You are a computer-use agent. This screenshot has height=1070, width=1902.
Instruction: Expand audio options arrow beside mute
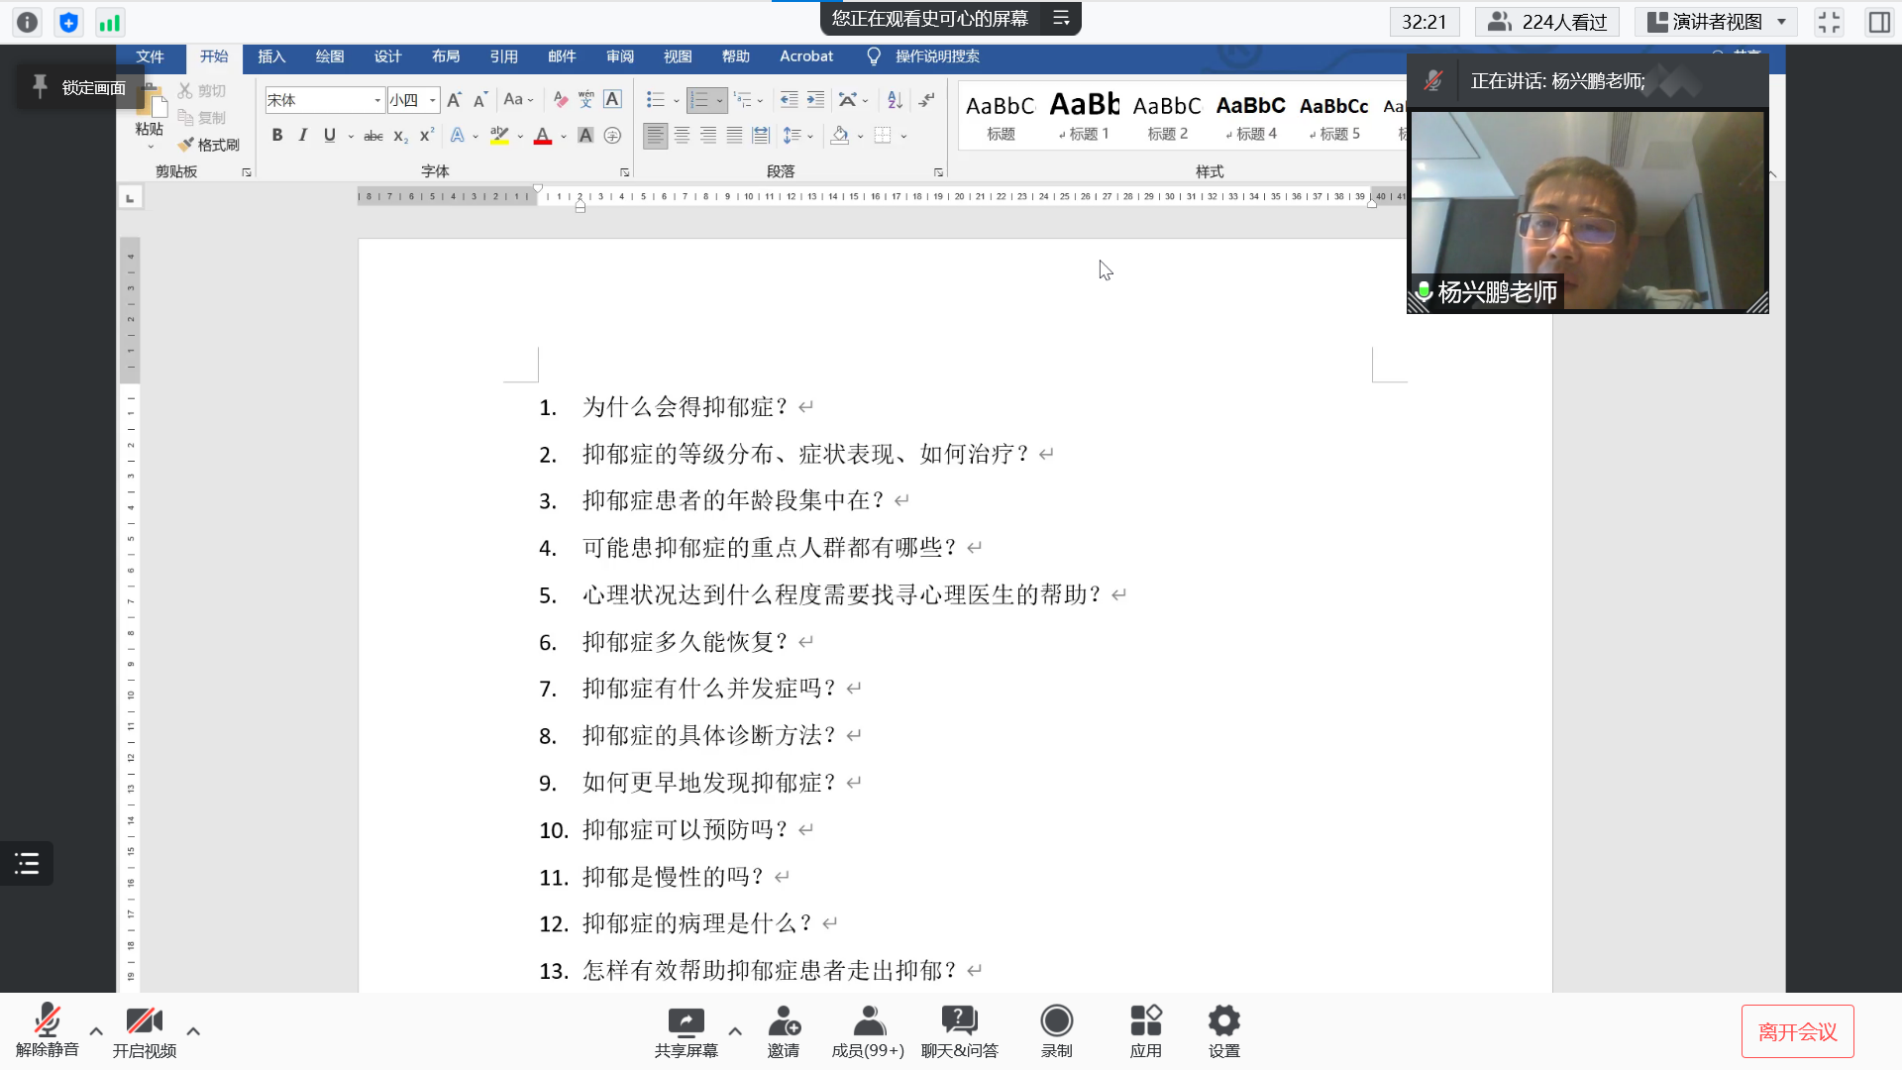(96, 1031)
